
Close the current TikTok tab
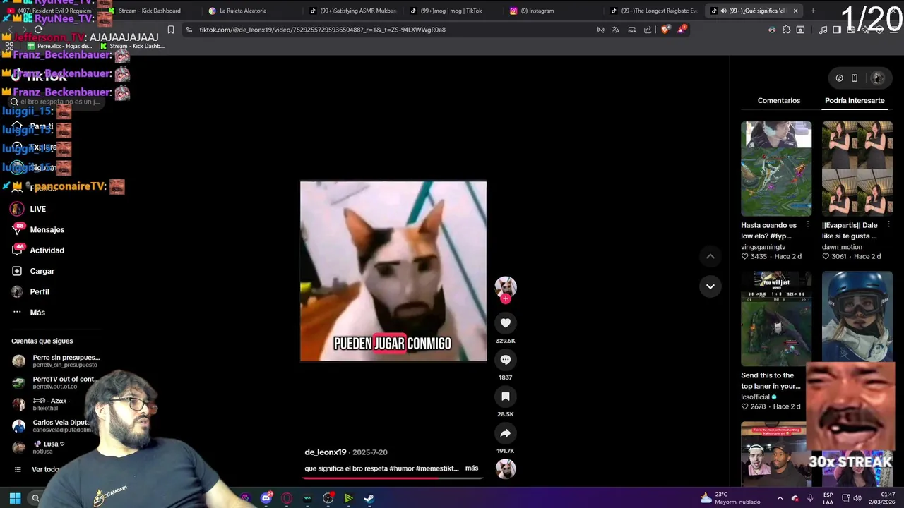tap(795, 11)
